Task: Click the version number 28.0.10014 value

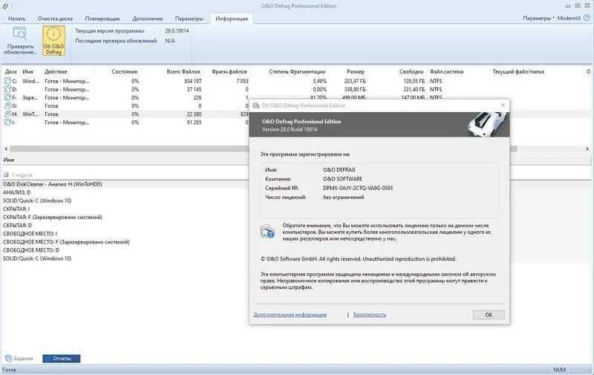Action: pos(177,30)
